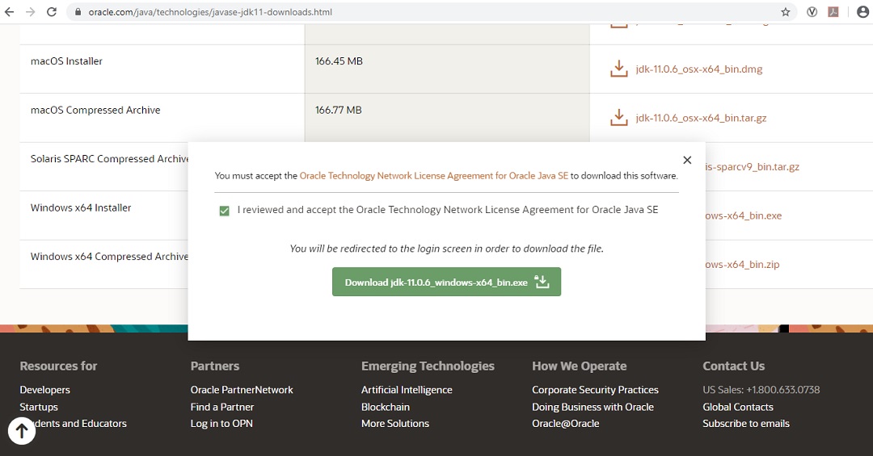This screenshot has width=873, height=456.
Task: Open the V extension icon in toolbar
Action: [x=812, y=11]
